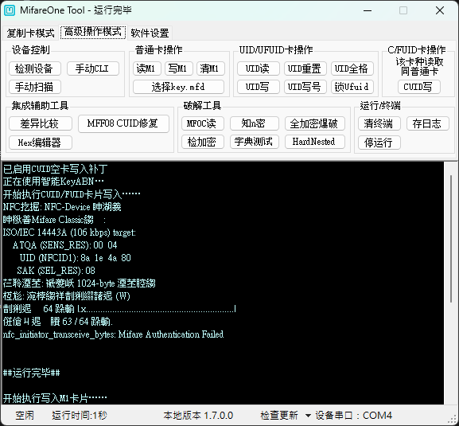Stop the run with 停运行
459x426 pixels.
379,143
